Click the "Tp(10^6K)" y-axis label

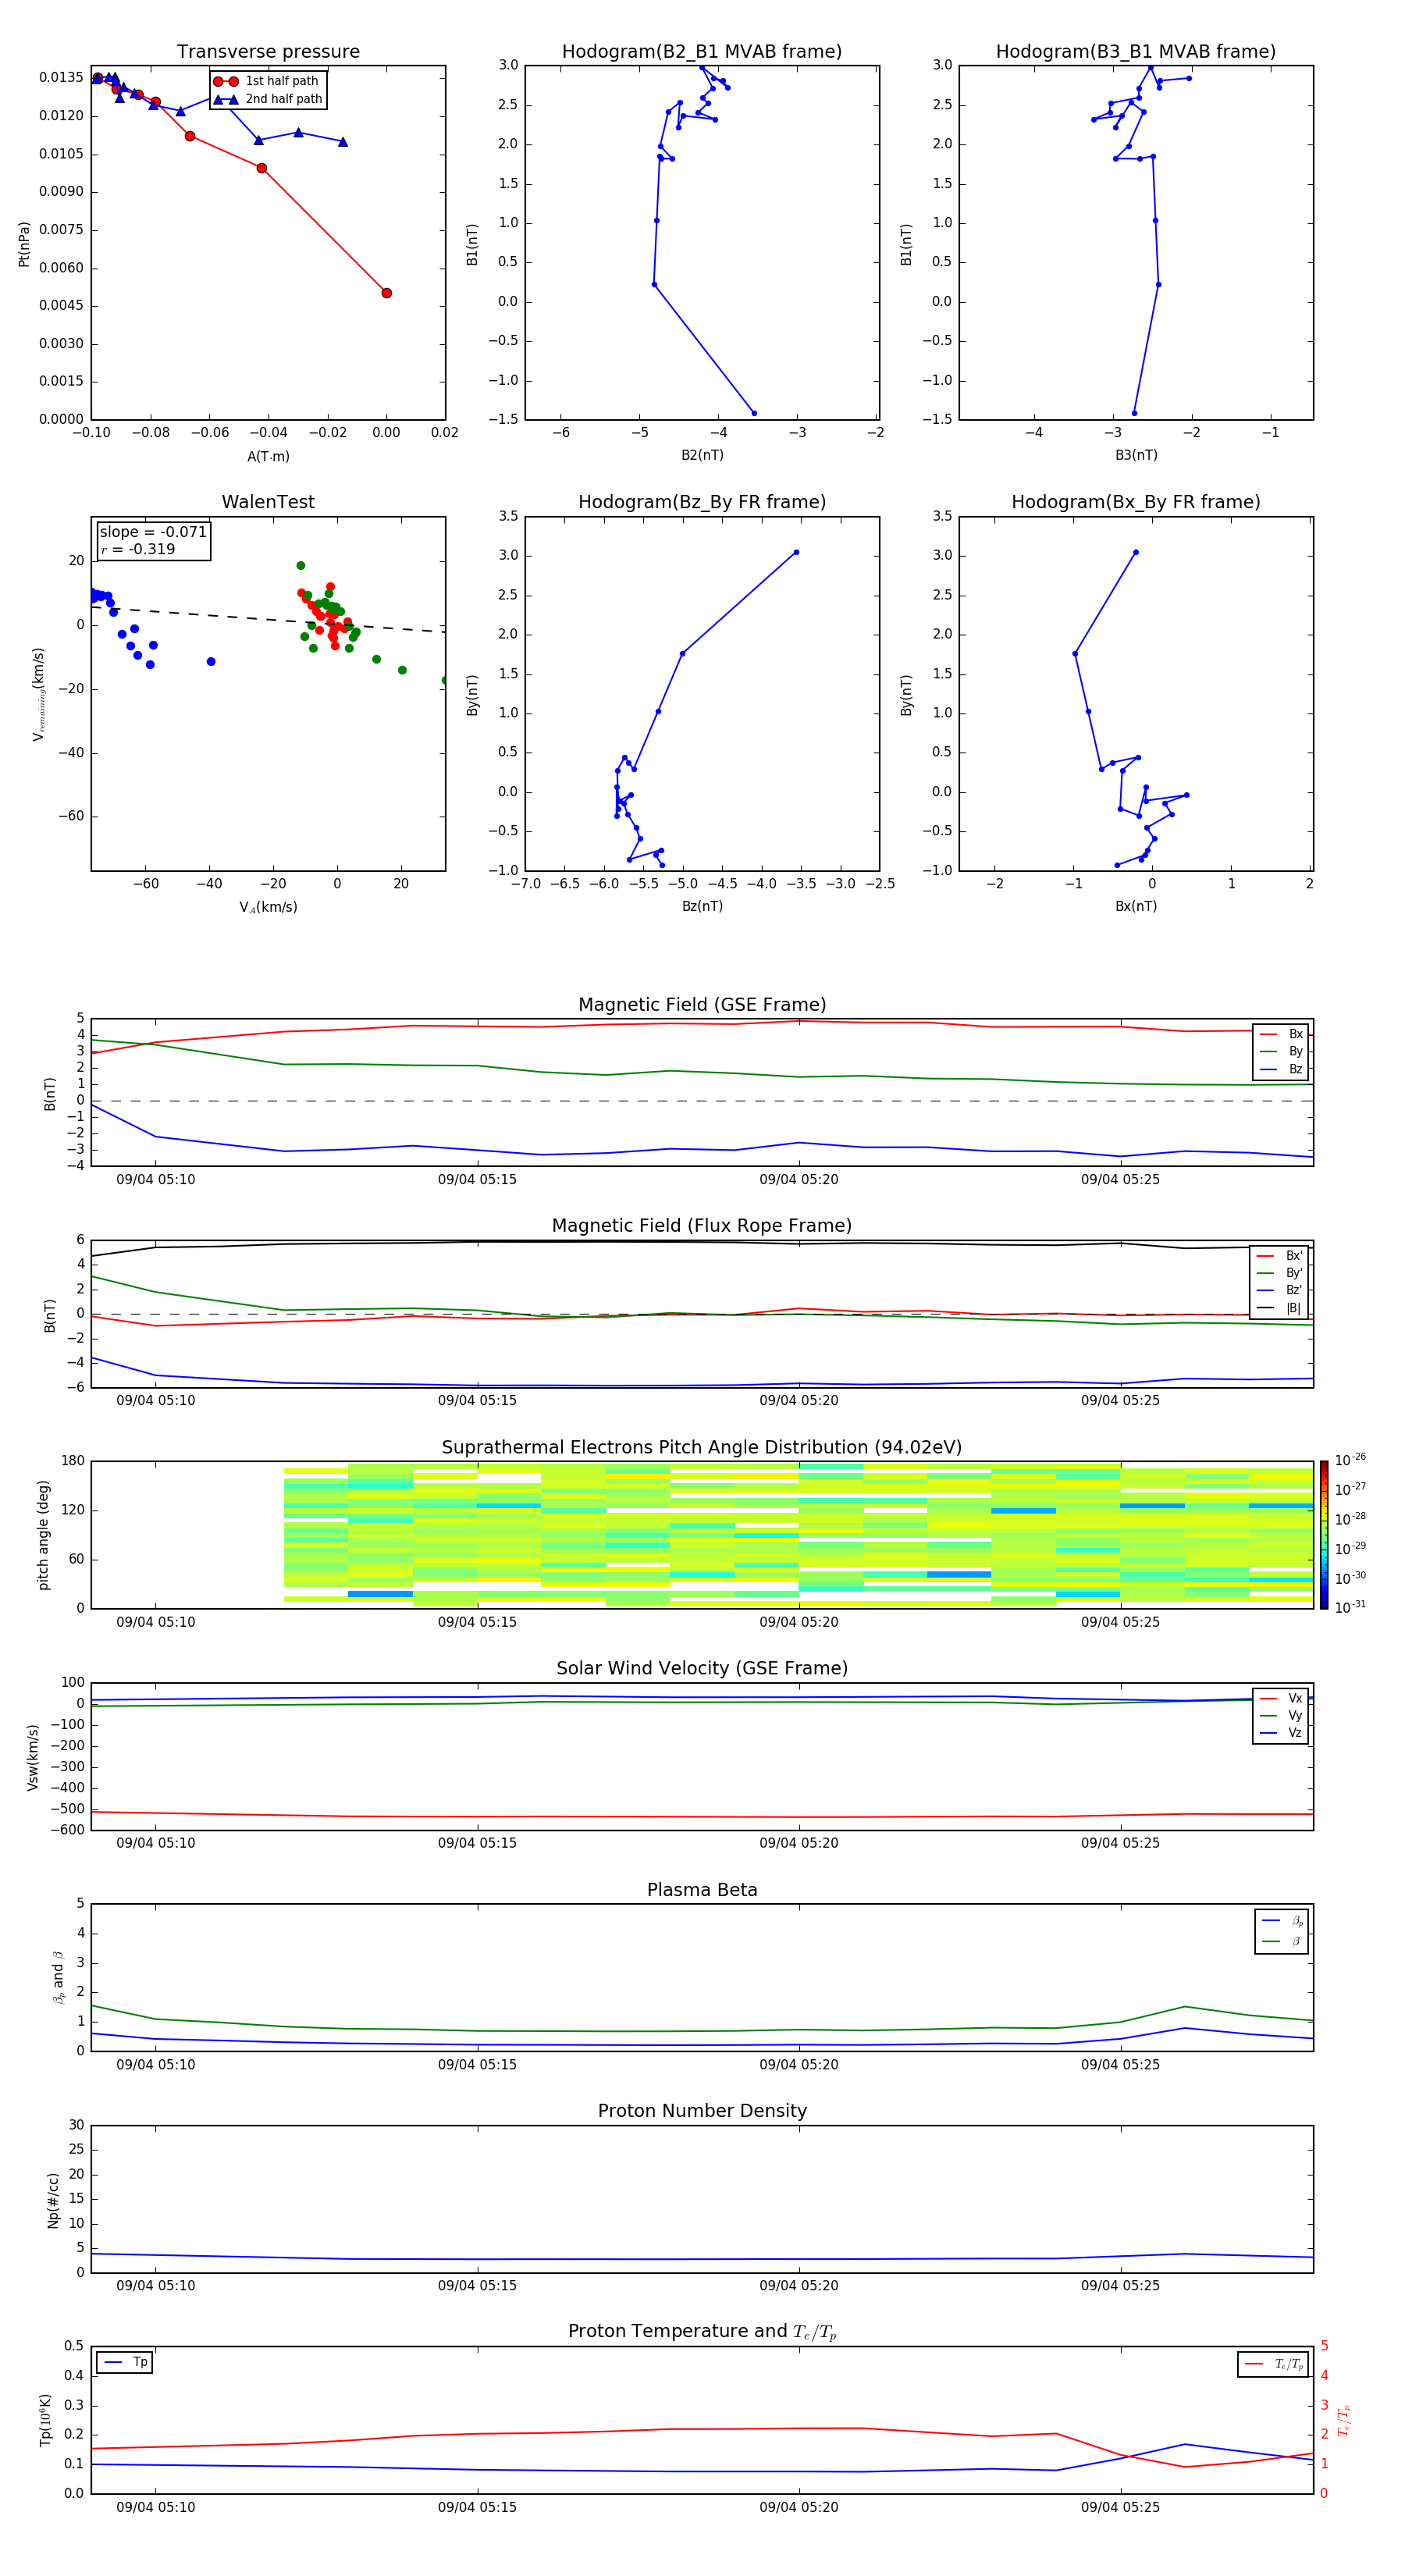(x=45, y=2420)
